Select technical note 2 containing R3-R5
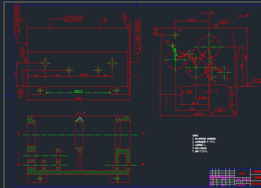Screen dimensions: 261x188 pos(204,142)
